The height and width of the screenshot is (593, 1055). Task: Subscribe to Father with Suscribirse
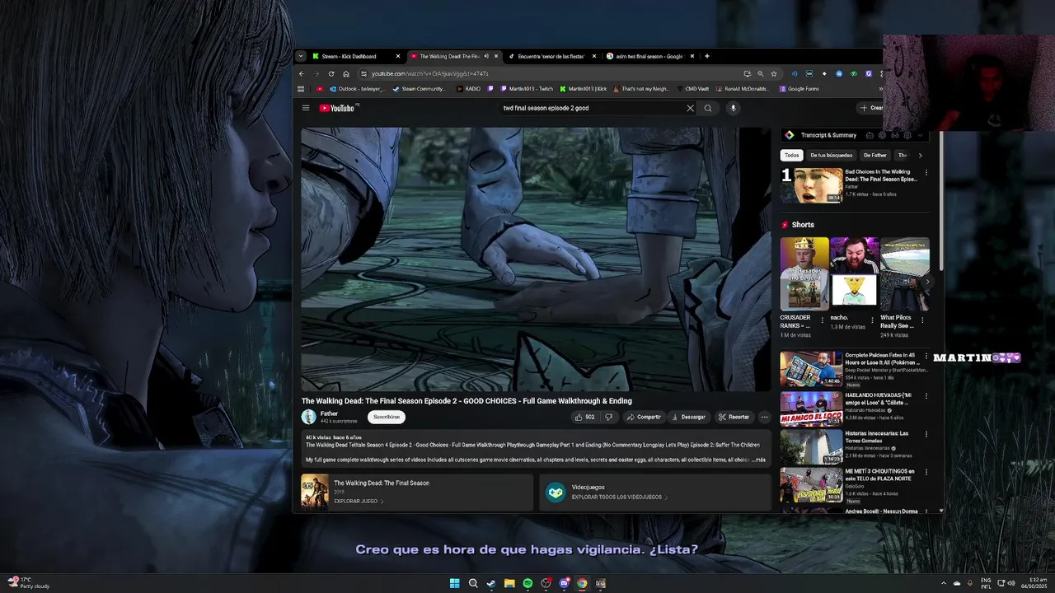(x=387, y=417)
